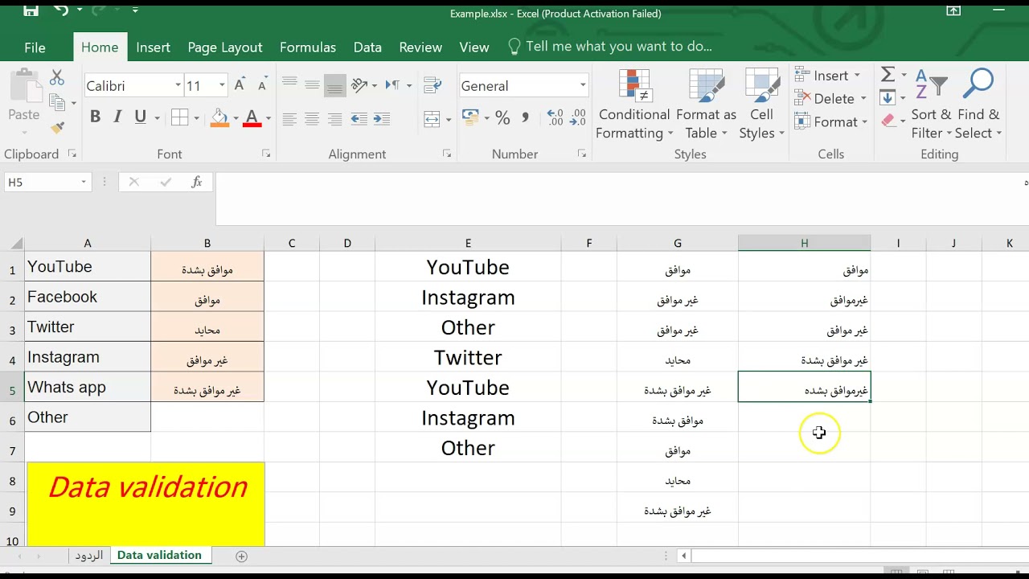Apply the red font color A
The image size is (1029, 579).
pos(252,117)
